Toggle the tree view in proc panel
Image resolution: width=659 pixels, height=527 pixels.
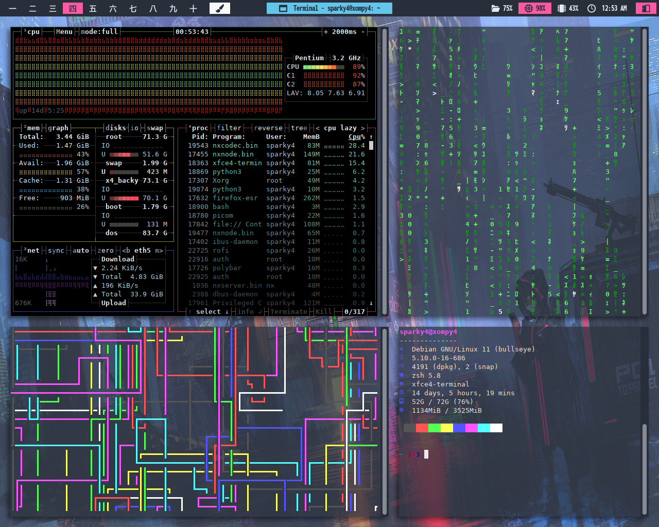[x=299, y=128]
